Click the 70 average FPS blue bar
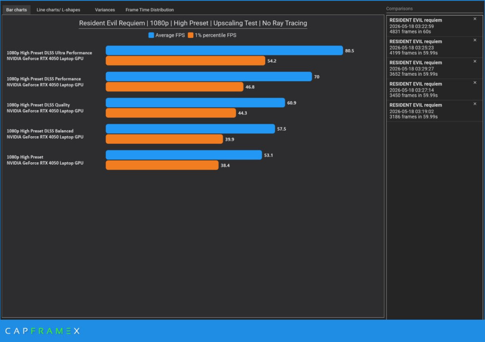 point(209,77)
